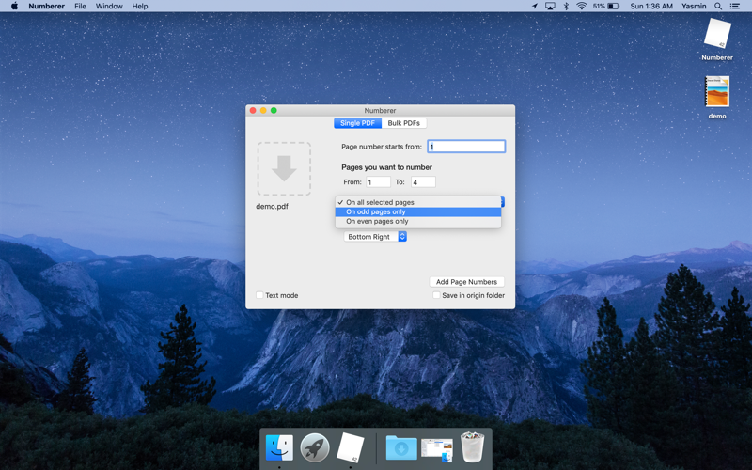This screenshot has width=752, height=470.
Task: Open the File menu
Action: click(80, 7)
